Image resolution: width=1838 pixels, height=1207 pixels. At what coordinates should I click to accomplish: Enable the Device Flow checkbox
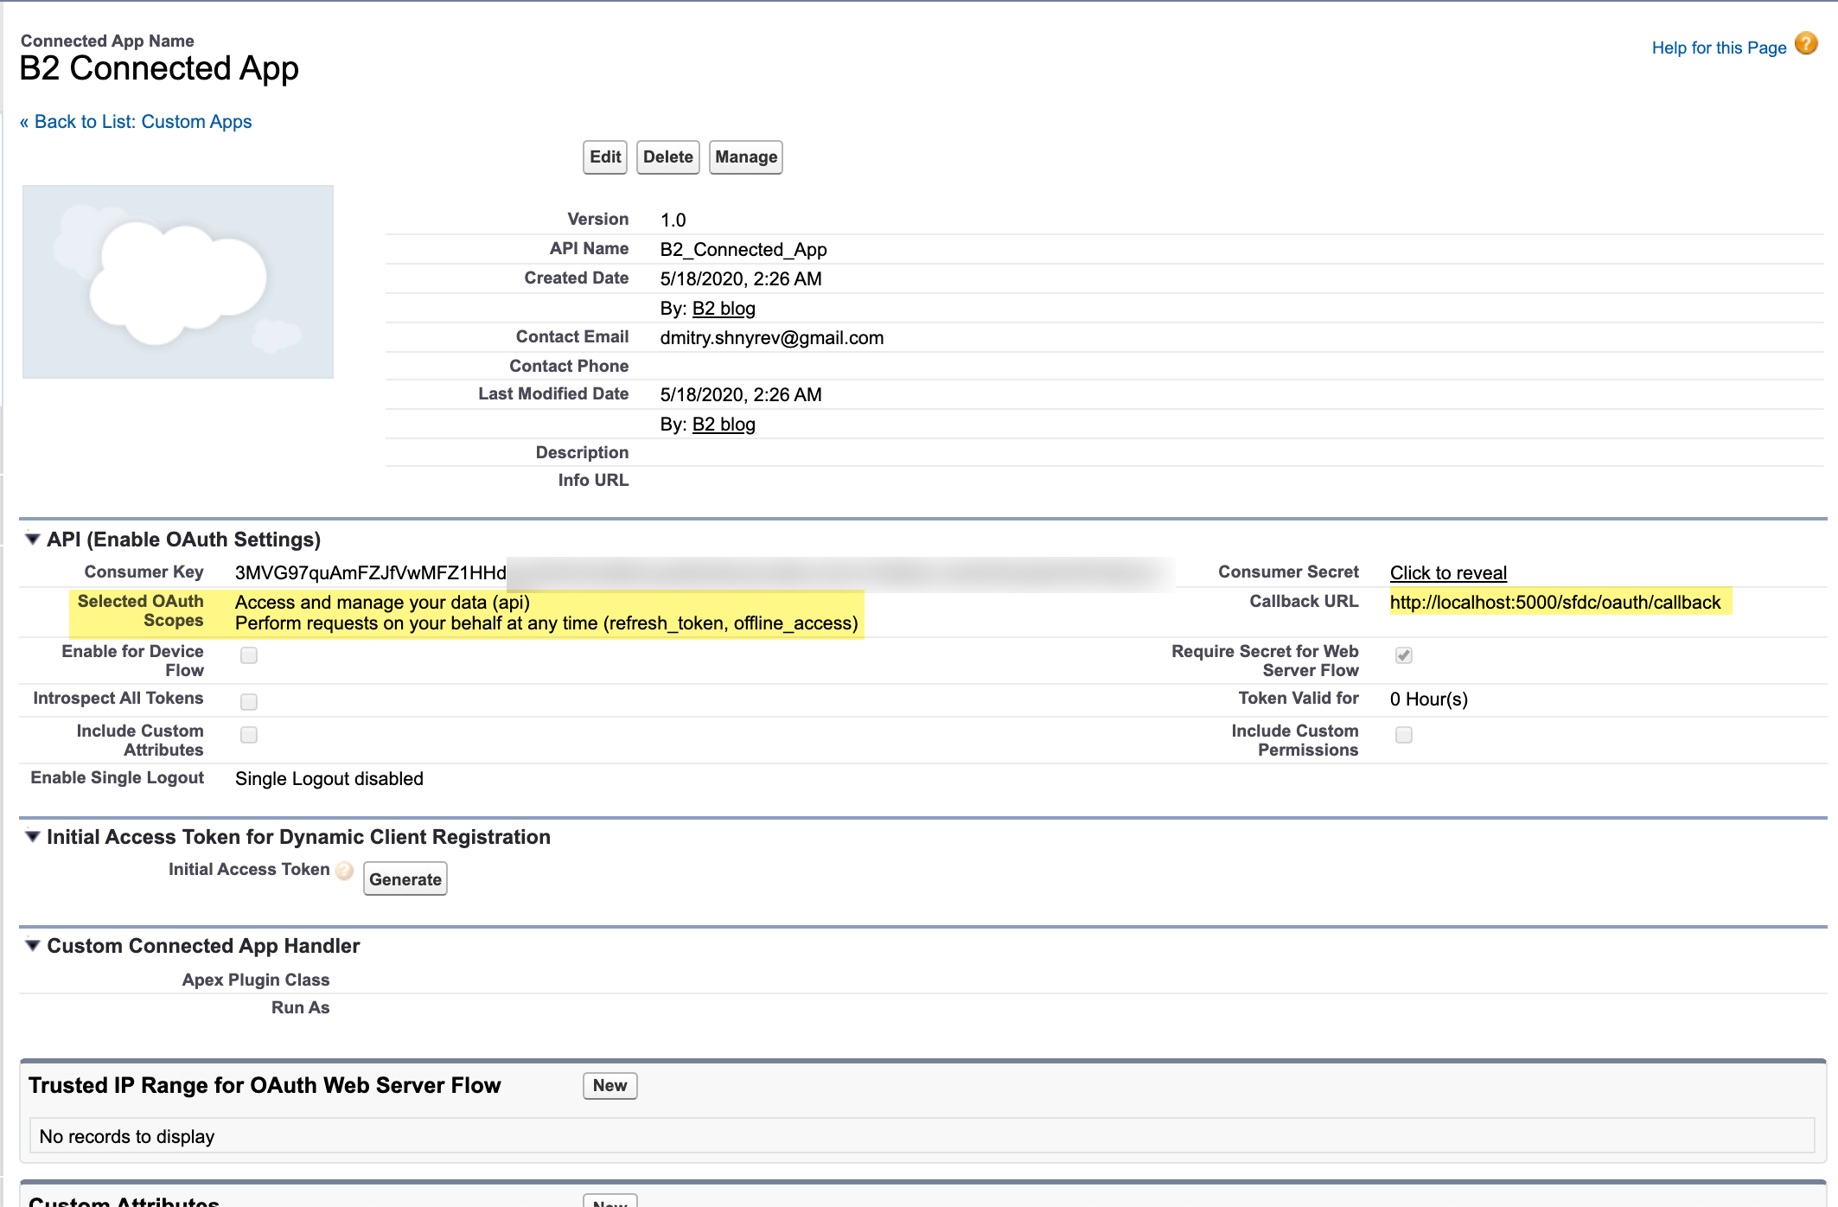[249, 655]
